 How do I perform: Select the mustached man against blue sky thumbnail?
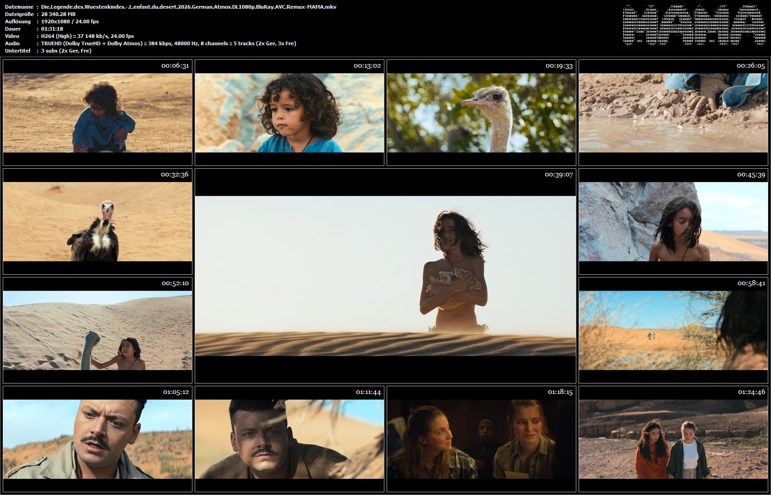(97, 439)
